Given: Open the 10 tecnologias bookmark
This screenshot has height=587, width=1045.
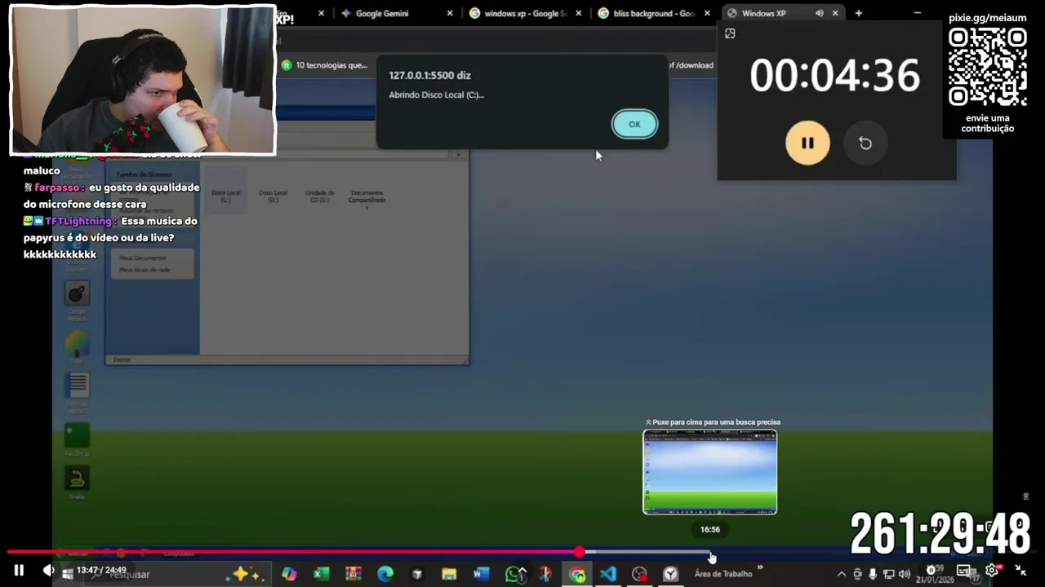Looking at the screenshot, I should pyautogui.click(x=324, y=65).
